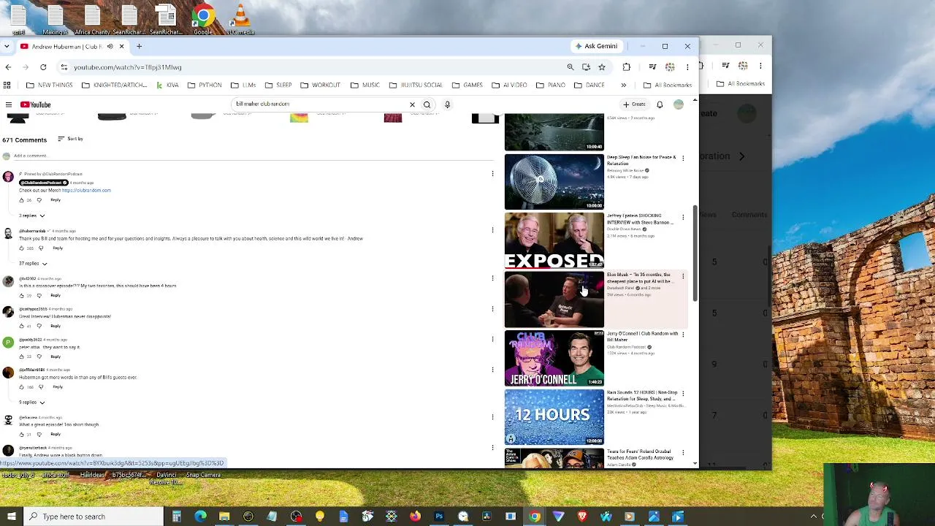Expand the 37 replies thread
The width and height of the screenshot is (935, 526).
pos(33,264)
